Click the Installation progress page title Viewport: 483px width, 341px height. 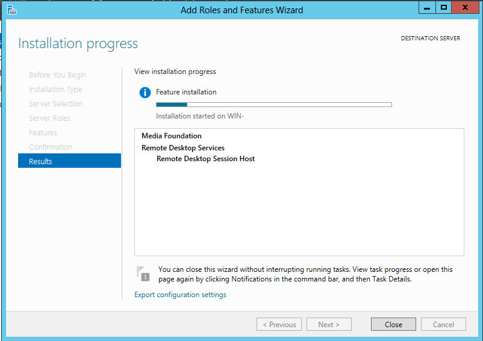[x=78, y=44]
